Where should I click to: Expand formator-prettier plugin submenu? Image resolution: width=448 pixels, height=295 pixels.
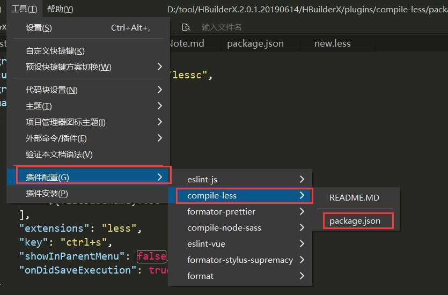(240, 212)
